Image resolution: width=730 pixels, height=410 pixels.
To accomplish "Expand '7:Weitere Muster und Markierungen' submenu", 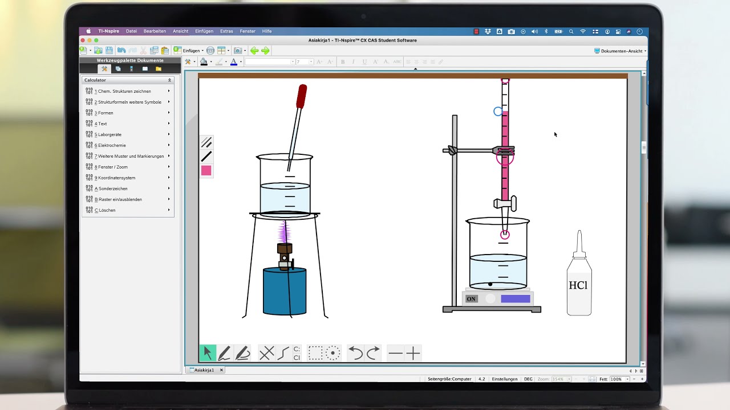I will click(x=128, y=156).
